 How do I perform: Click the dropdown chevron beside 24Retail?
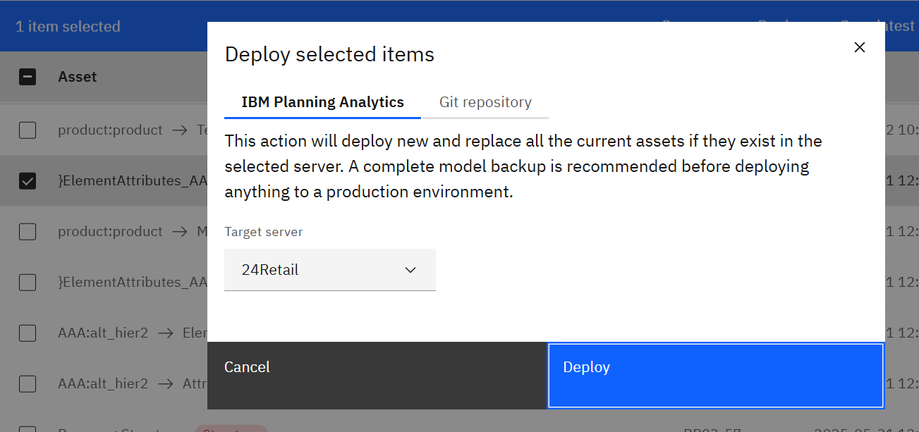coord(410,269)
